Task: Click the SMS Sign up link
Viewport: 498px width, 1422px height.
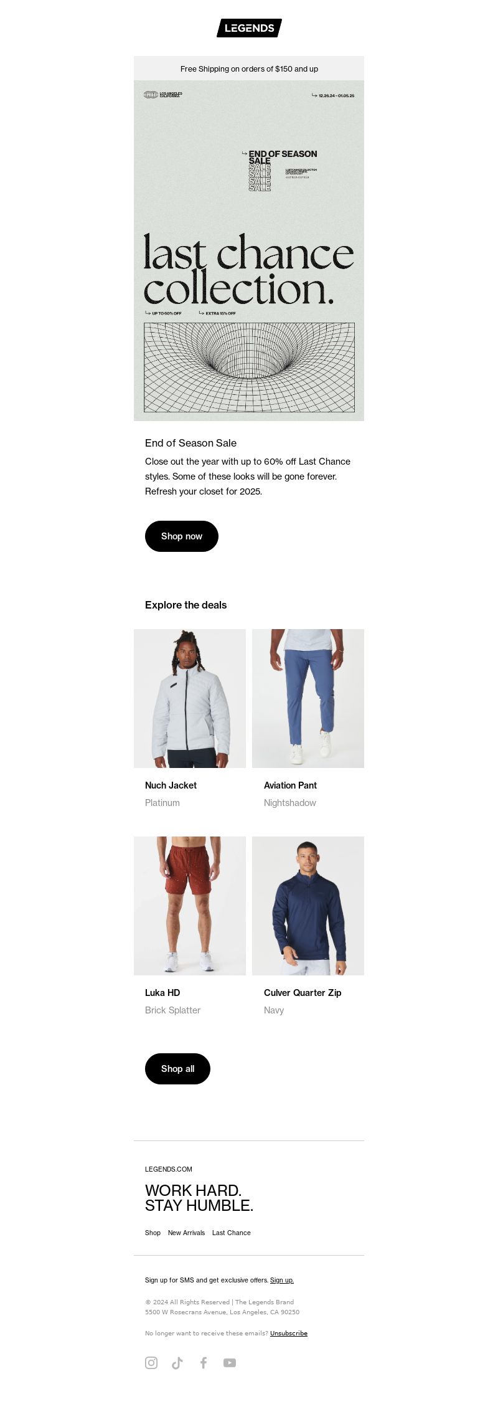Action: click(282, 1280)
